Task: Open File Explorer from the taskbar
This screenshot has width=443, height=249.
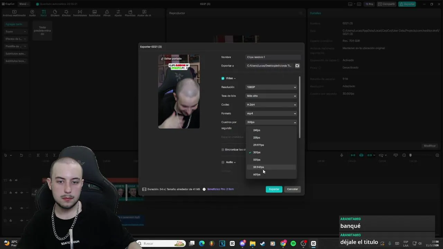Action: point(253,243)
